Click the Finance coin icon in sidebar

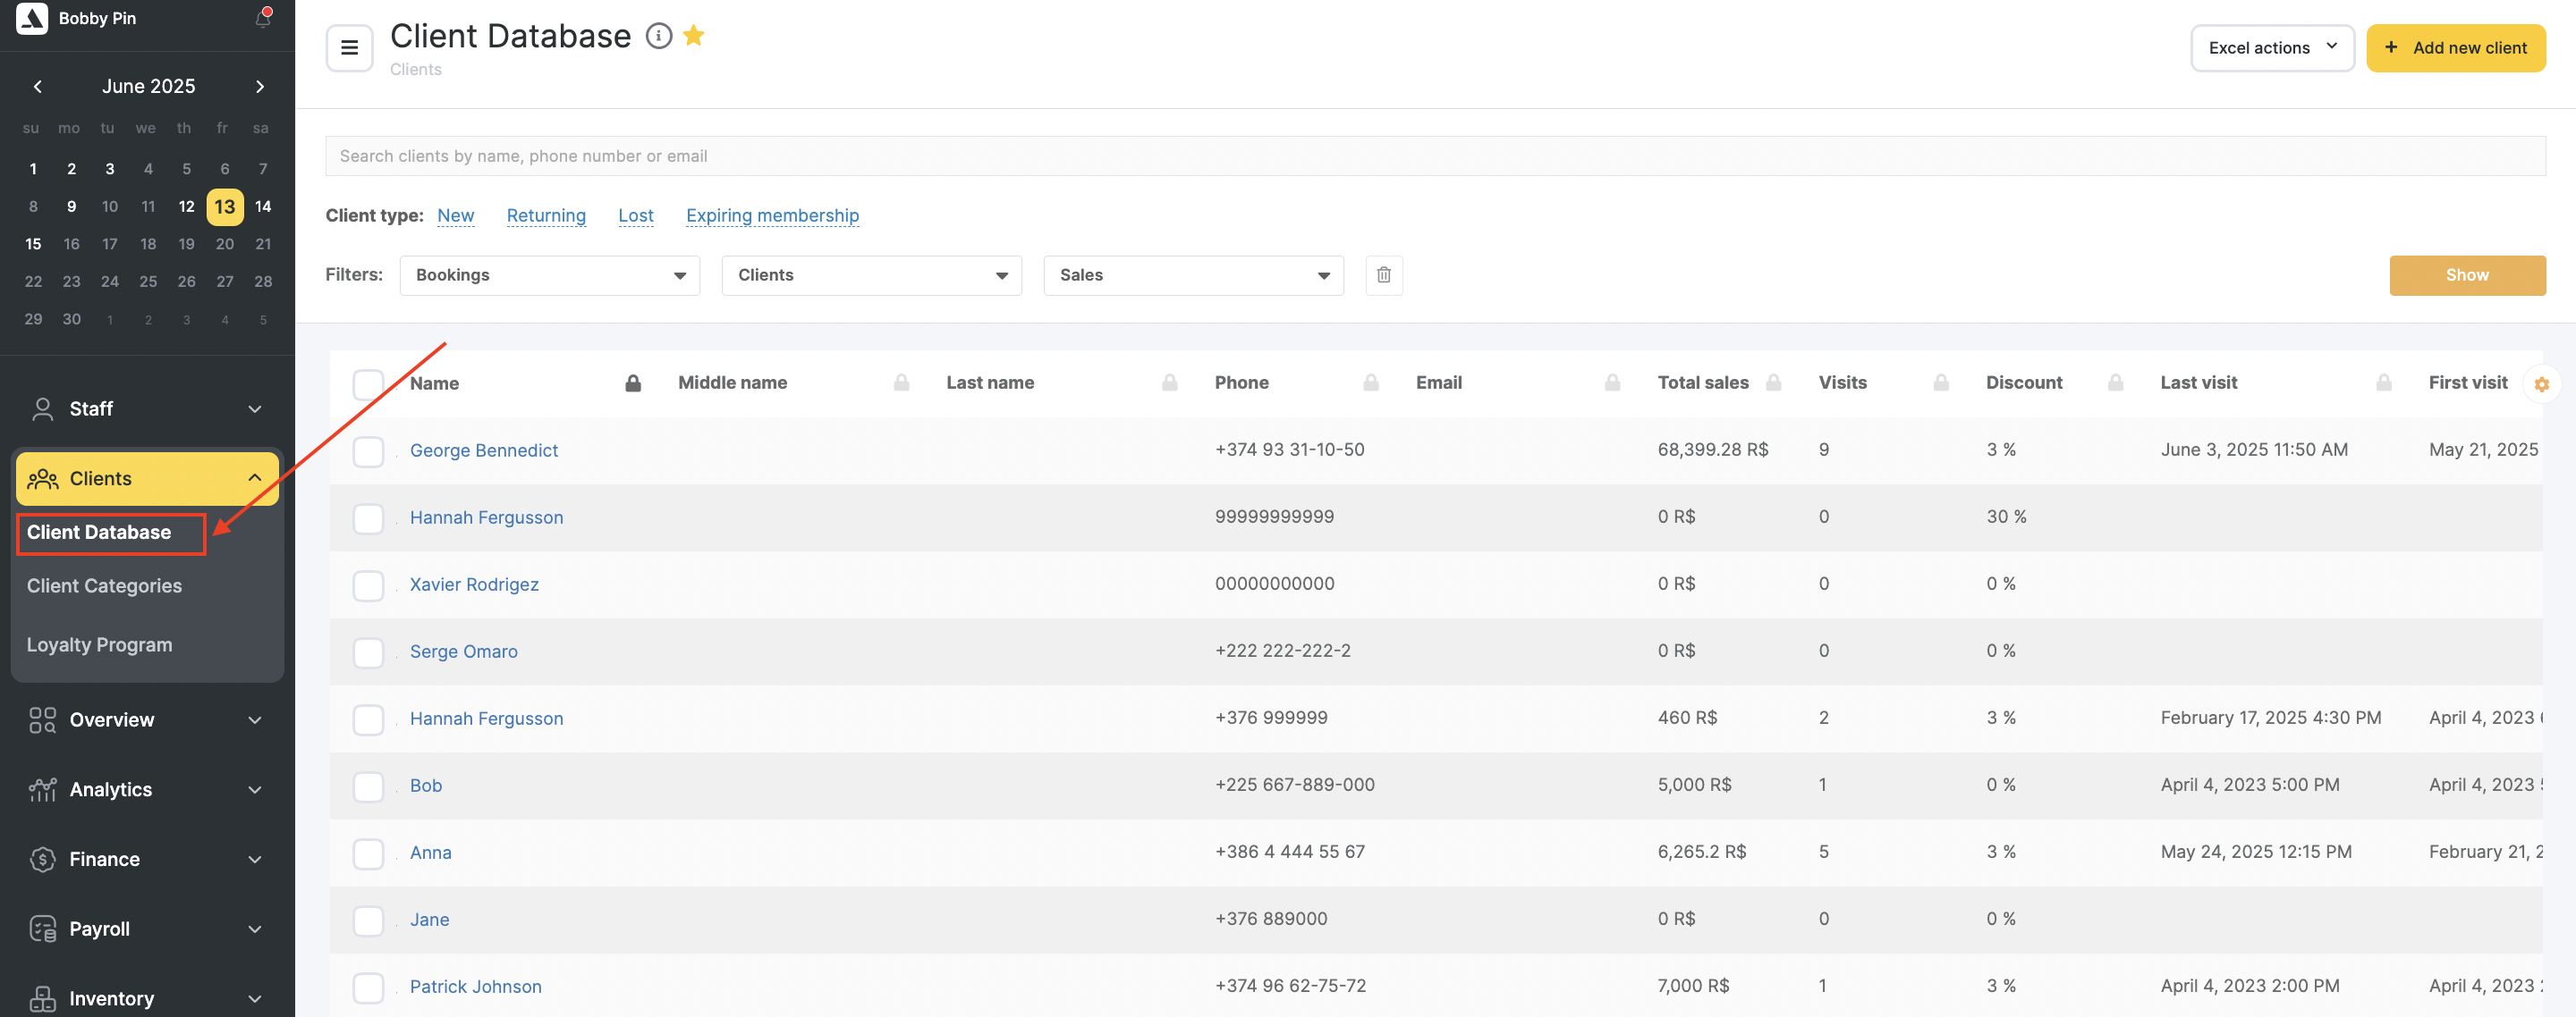(x=43, y=859)
